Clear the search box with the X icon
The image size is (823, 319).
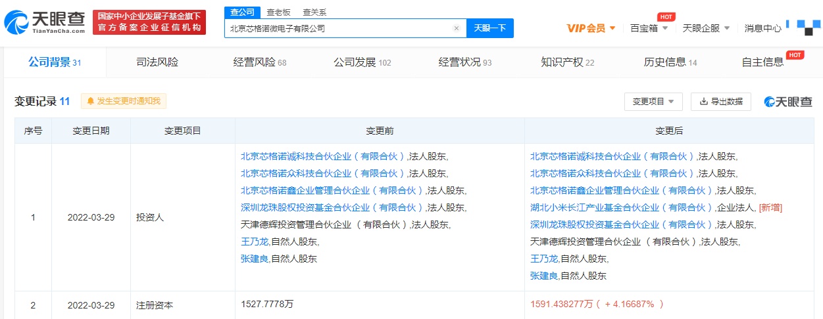456,28
